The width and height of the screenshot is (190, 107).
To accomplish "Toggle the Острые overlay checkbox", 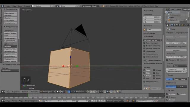I will (x=154, y=70).
